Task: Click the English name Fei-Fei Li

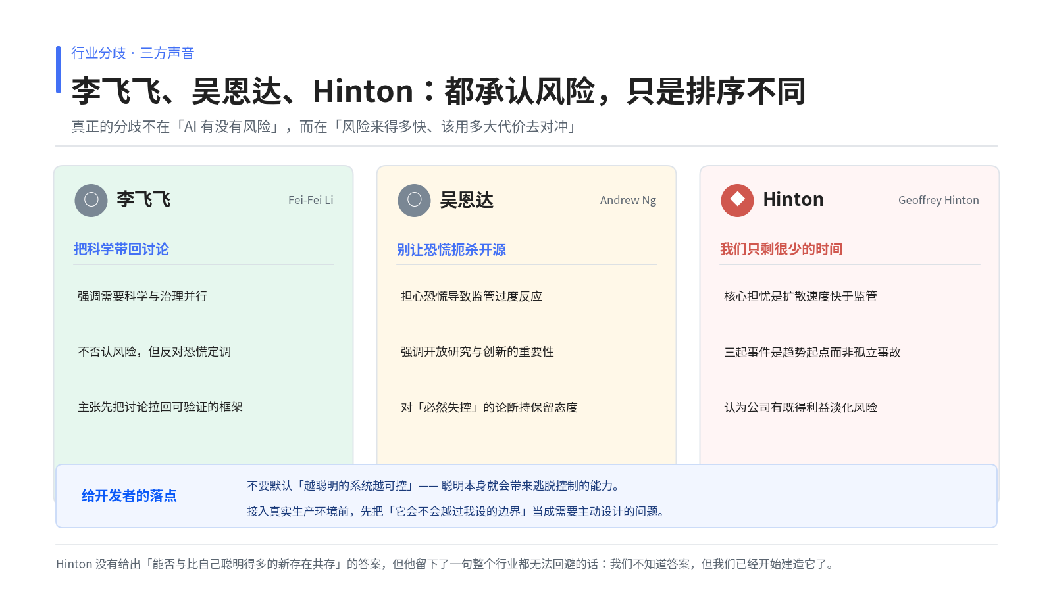Action: [x=311, y=200]
